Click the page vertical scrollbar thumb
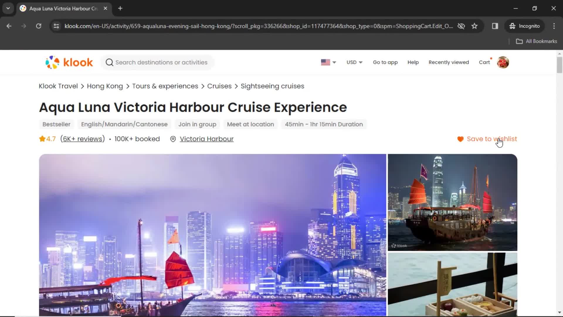563x317 pixels. [x=559, y=65]
